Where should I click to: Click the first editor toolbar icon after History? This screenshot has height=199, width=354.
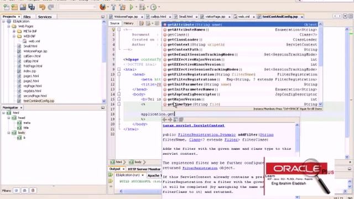click(x=142, y=23)
